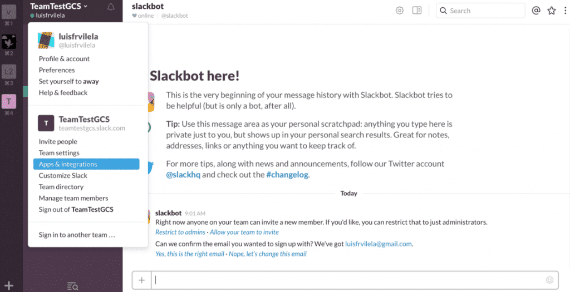Click the luisfrvilela@gmail.com email link
The height and width of the screenshot is (292, 570).
point(379,244)
